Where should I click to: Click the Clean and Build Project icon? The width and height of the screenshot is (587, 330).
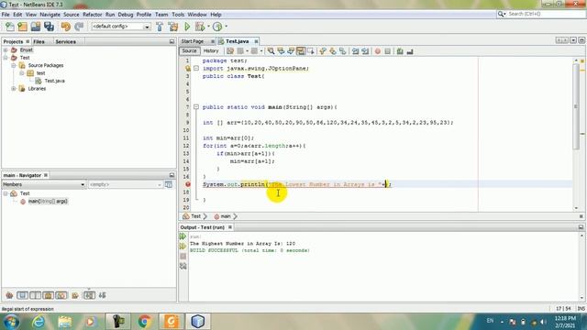pyautogui.click(x=173, y=27)
